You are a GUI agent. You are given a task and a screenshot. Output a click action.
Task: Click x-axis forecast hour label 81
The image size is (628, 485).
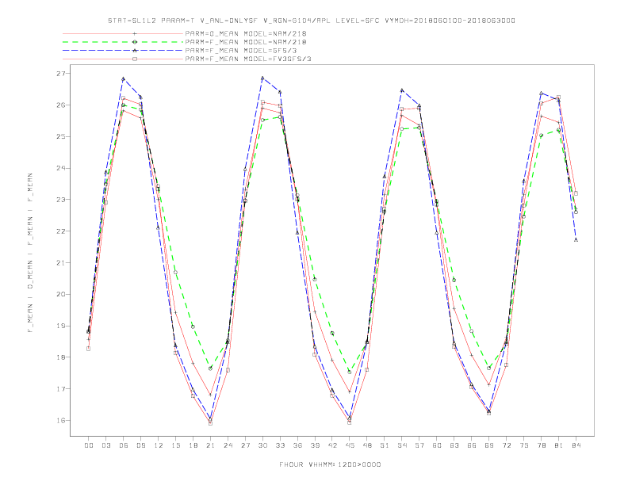point(559,445)
